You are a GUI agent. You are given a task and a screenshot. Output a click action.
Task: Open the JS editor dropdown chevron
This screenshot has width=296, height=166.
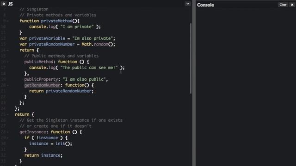[188, 4]
